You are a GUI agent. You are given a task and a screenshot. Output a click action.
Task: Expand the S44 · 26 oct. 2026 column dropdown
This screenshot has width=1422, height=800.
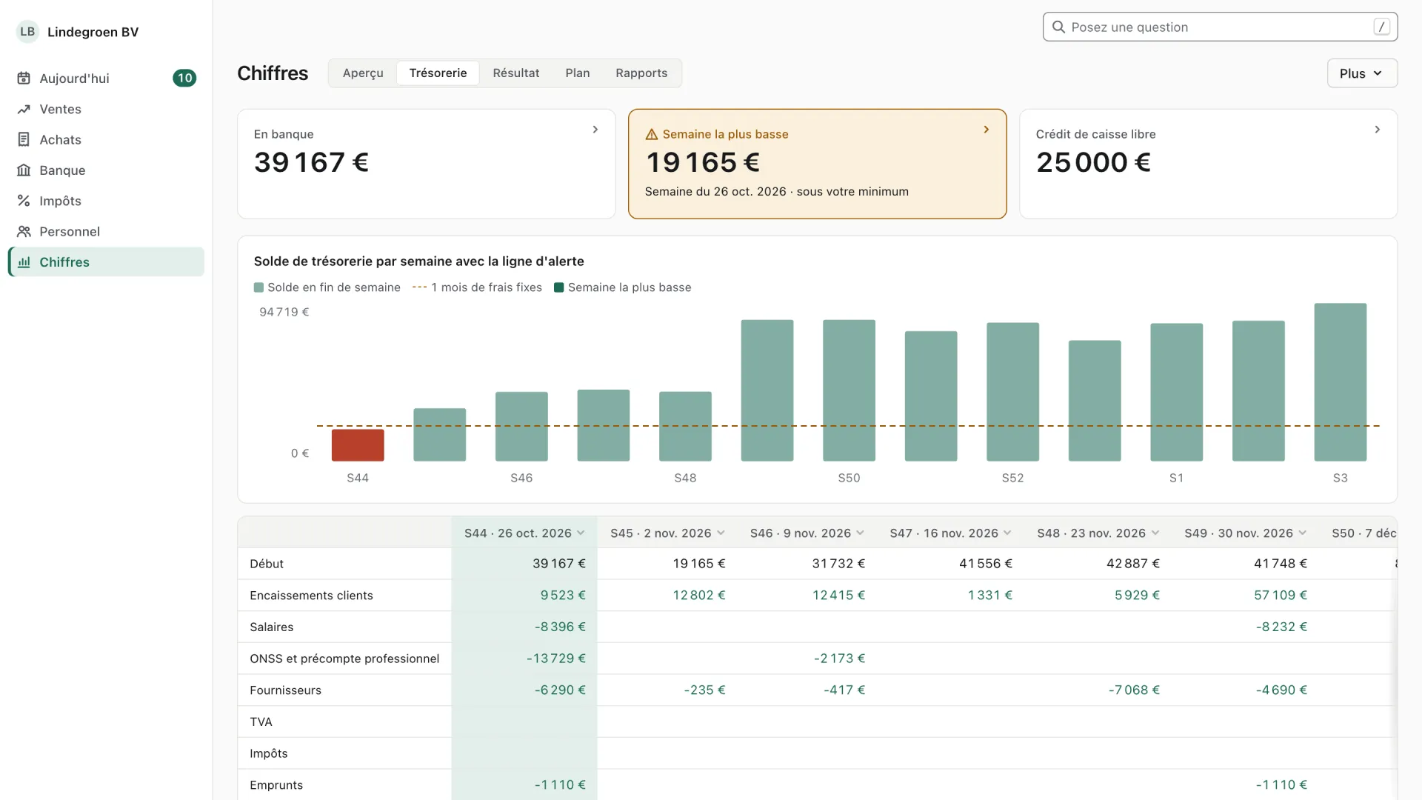coord(581,533)
